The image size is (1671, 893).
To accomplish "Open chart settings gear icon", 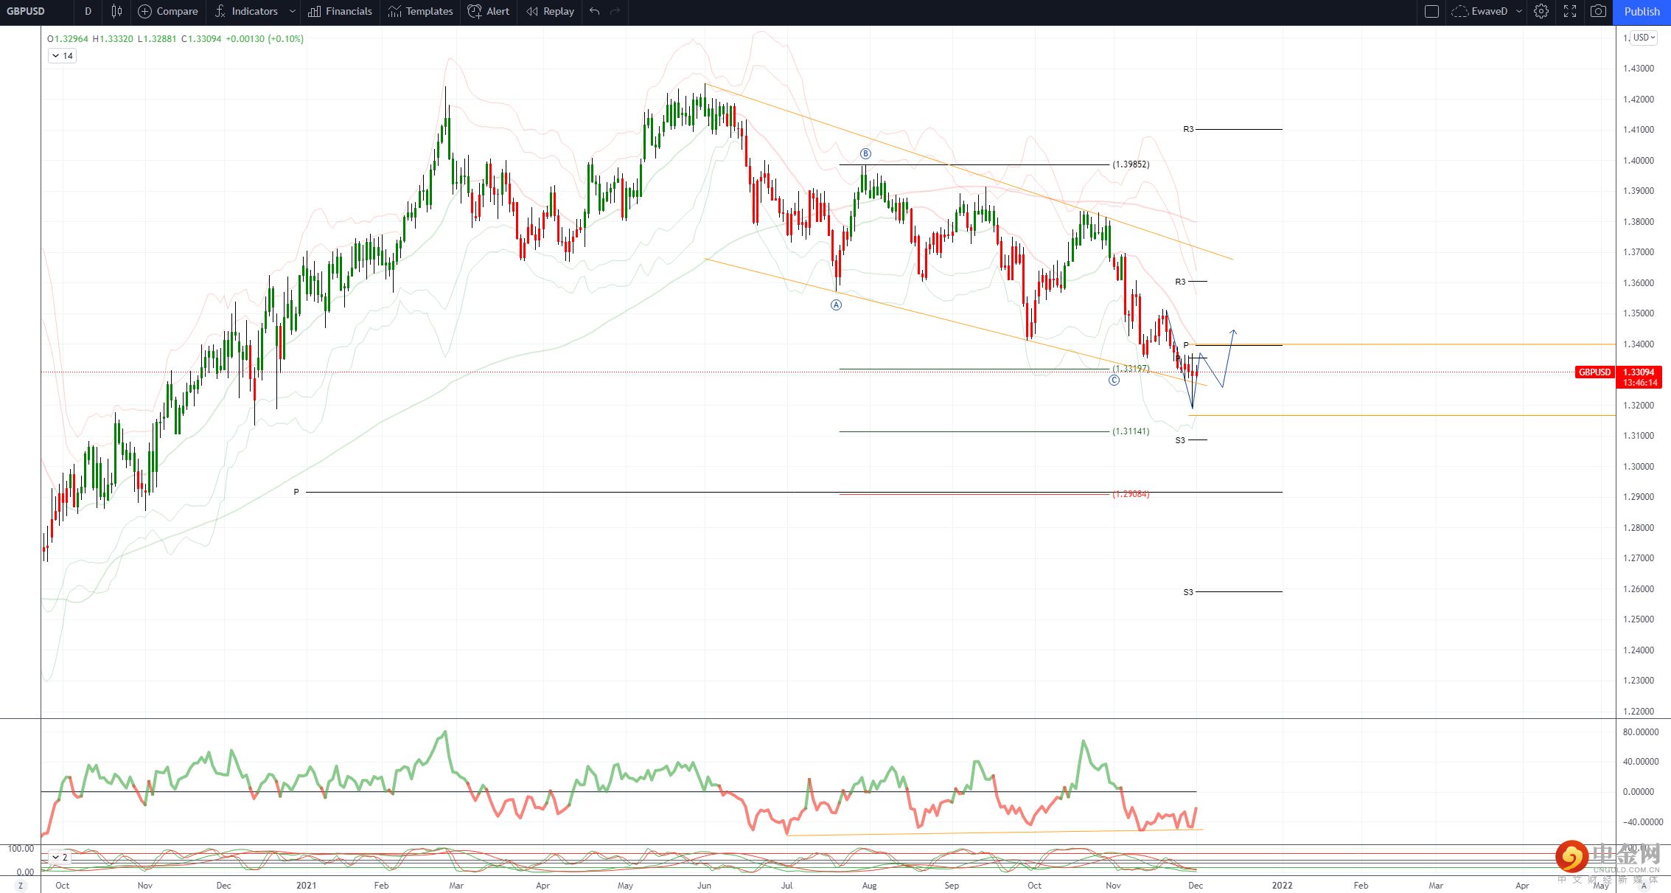I will 1541,11.
